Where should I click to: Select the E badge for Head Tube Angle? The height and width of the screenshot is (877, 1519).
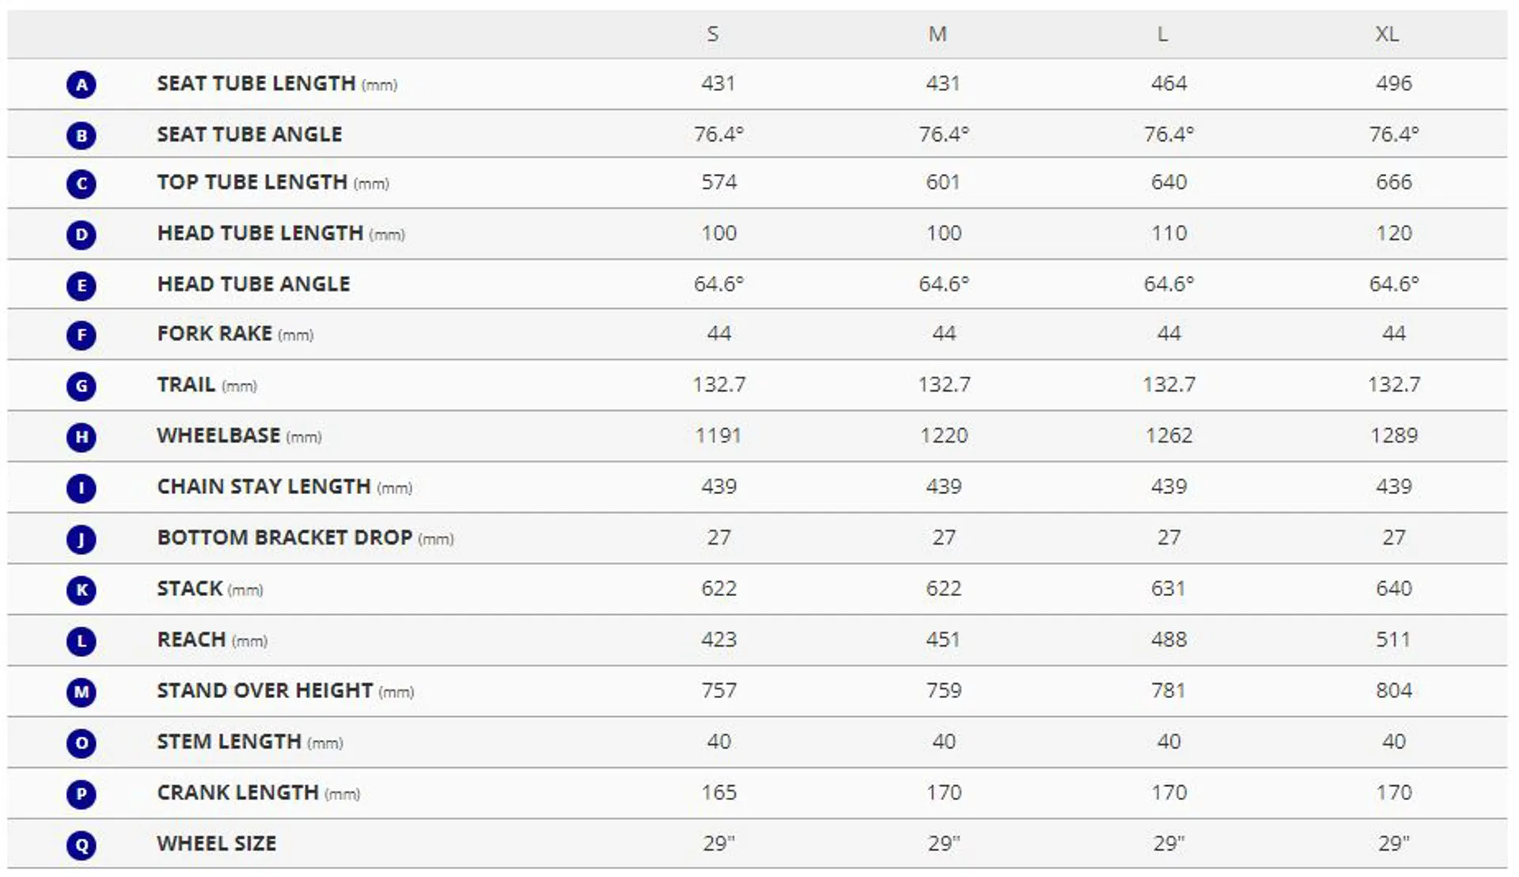81,286
